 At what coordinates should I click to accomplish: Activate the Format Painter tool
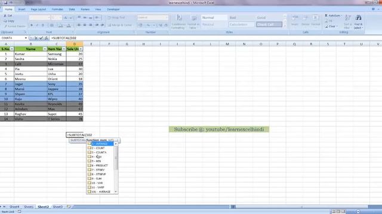point(14,26)
